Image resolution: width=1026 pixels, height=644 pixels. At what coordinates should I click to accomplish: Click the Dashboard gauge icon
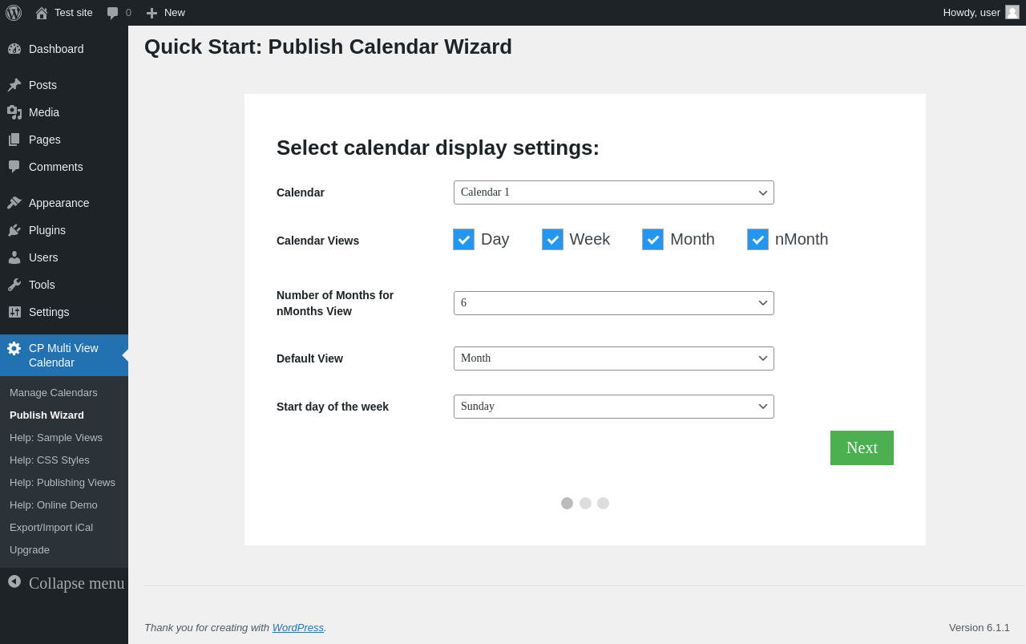tap(14, 49)
